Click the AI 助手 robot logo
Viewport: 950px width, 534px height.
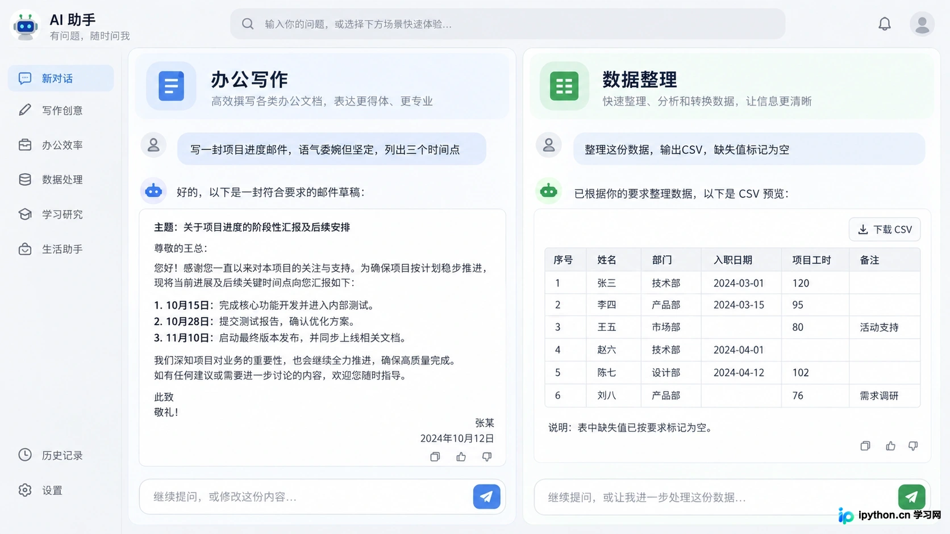point(26,26)
